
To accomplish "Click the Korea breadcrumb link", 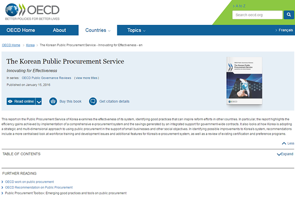I will (30, 45).
